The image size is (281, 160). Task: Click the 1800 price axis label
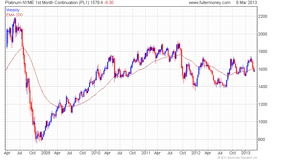click(x=263, y=52)
